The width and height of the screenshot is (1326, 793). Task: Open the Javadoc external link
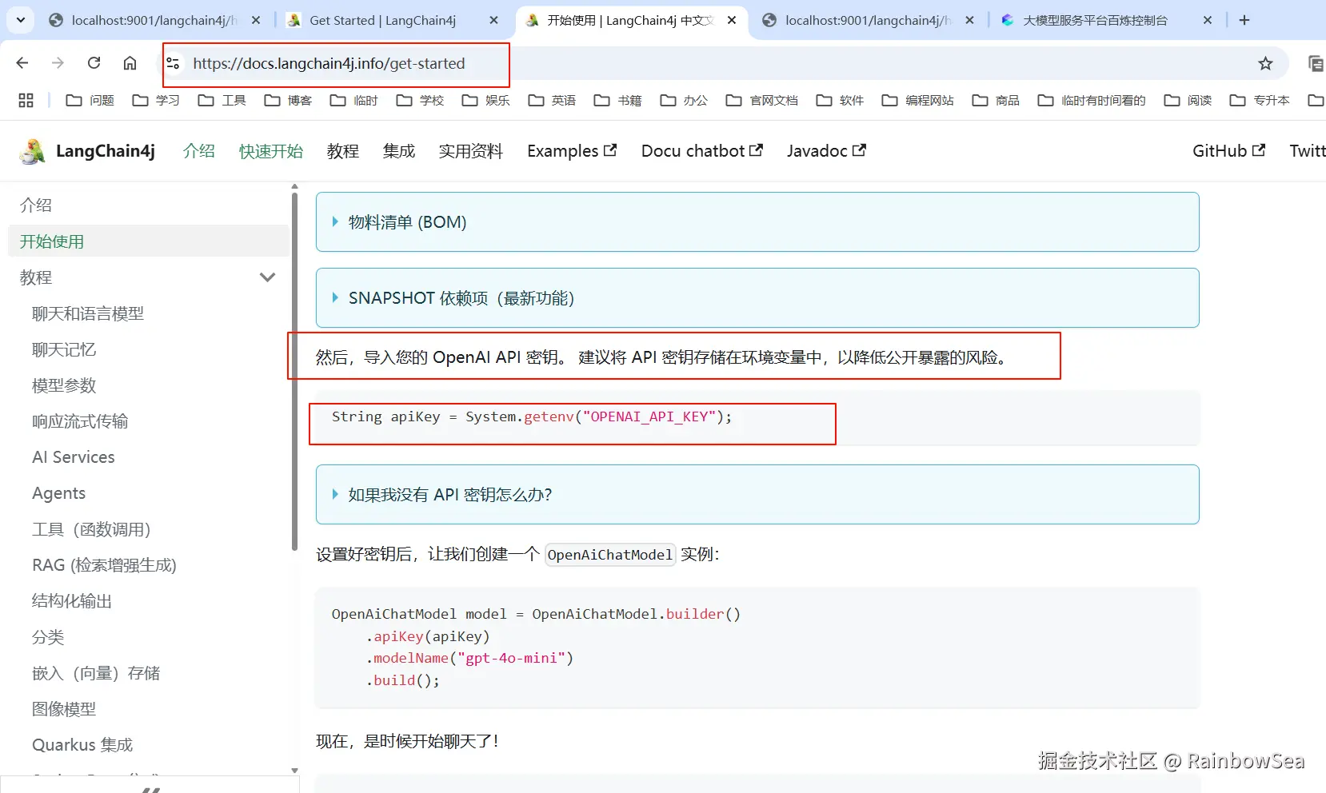[x=826, y=151]
